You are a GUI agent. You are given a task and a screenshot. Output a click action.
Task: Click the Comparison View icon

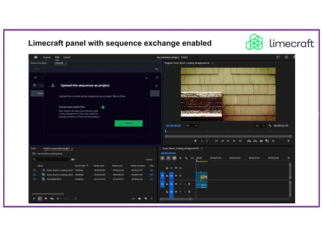pos(267,141)
